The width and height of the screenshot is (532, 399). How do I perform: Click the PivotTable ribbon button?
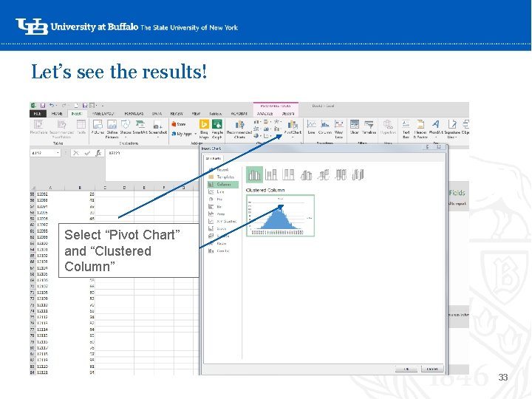(38, 127)
